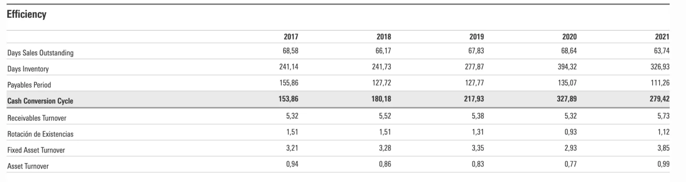Screen dimensions: 686x182
Task: Click the Fixed Asset Turnover row label
Action: [36, 150]
